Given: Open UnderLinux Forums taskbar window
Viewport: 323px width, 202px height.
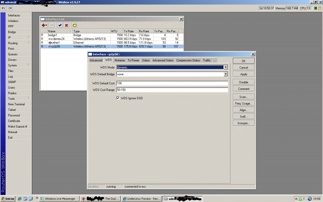Looking at the screenshot, I should click(142, 199).
